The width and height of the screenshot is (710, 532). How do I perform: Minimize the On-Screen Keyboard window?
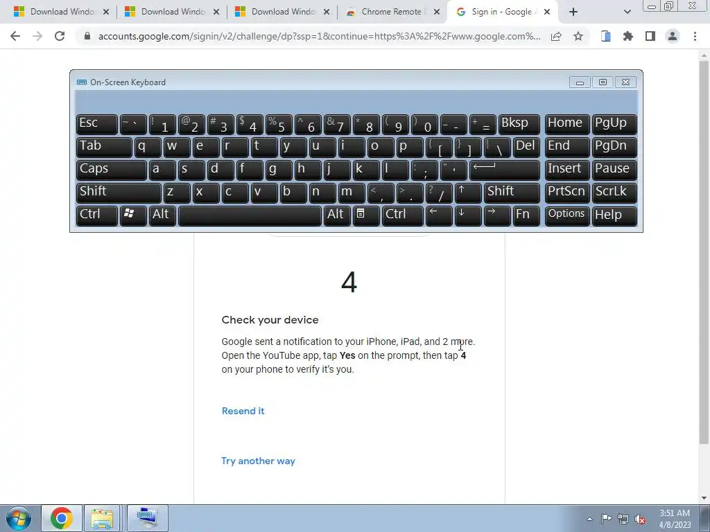pos(580,82)
